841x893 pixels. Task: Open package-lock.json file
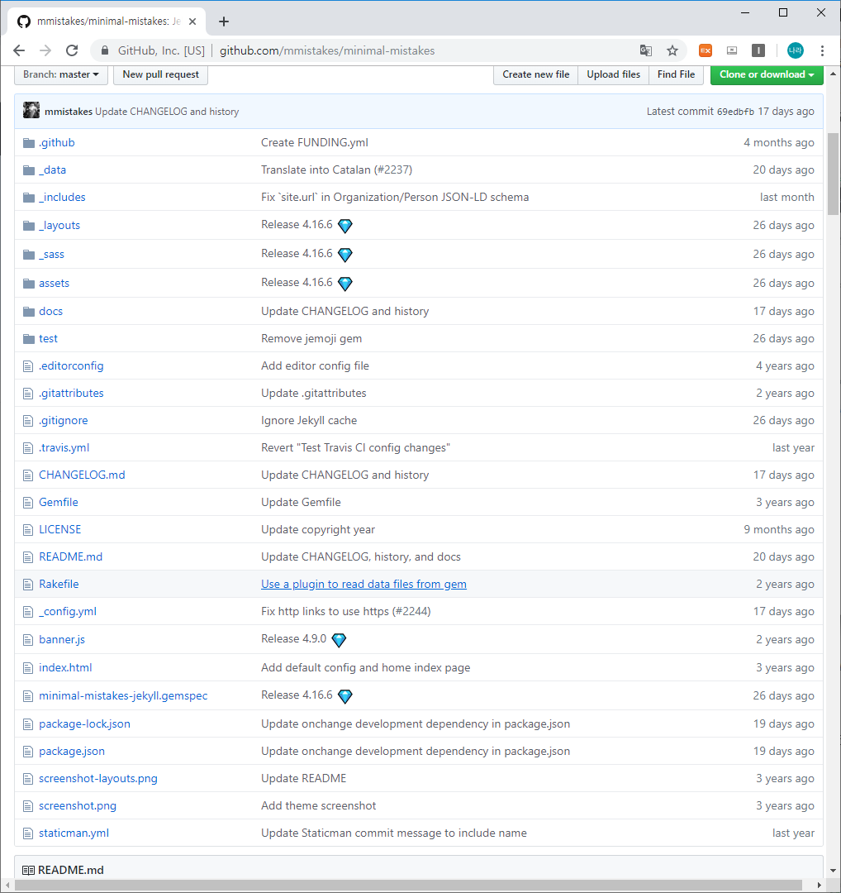point(84,724)
